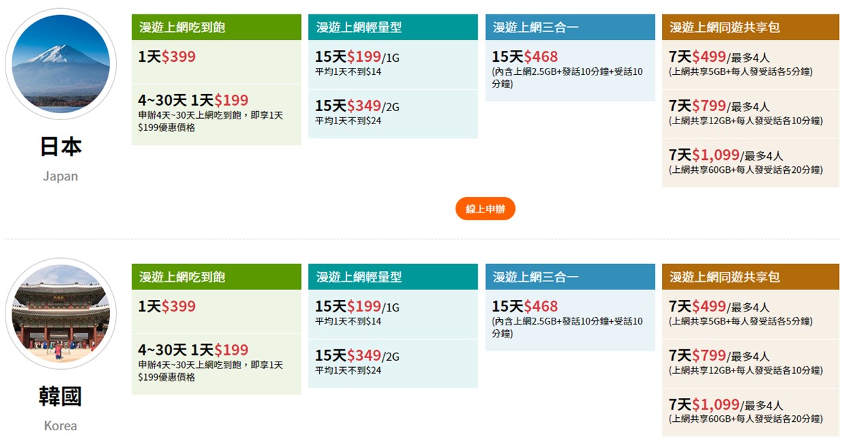Select Japan 漫遊上網輕量型 header tab
This screenshot has width=859, height=446.
click(x=392, y=27)
